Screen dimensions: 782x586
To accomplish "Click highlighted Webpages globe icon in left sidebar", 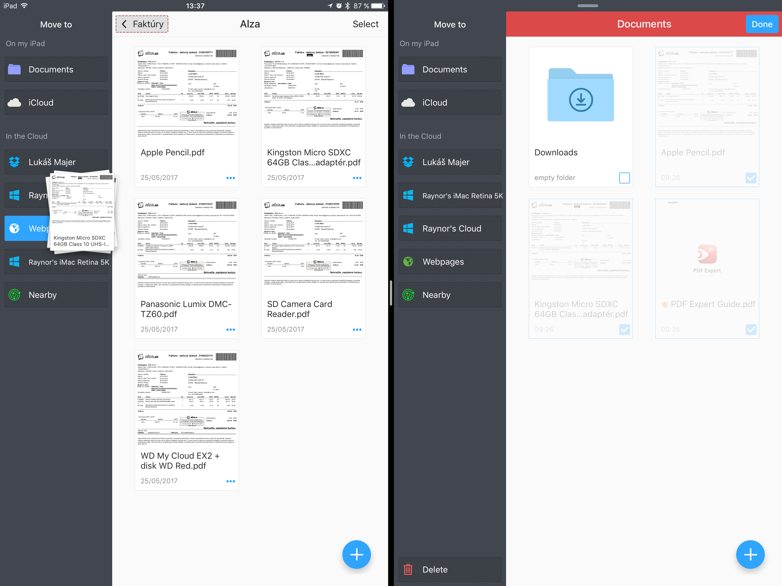I will [15, 228].
